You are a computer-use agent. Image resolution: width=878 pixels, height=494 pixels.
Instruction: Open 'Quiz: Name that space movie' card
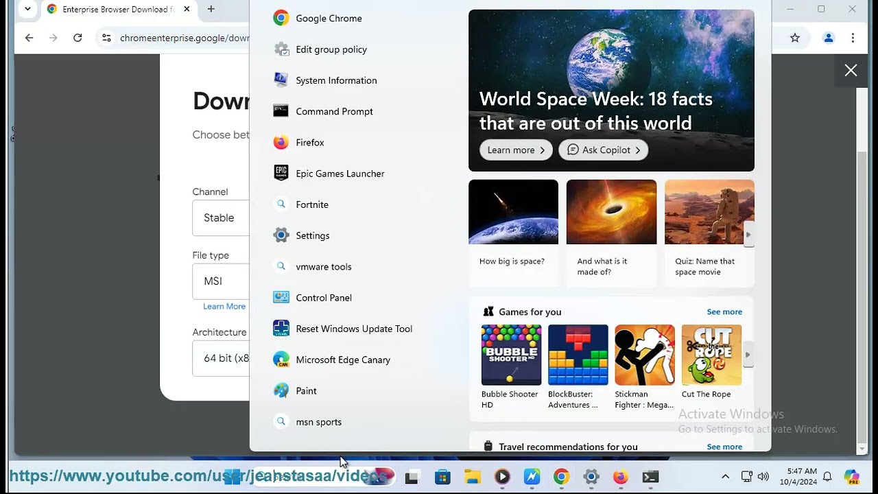709,233
